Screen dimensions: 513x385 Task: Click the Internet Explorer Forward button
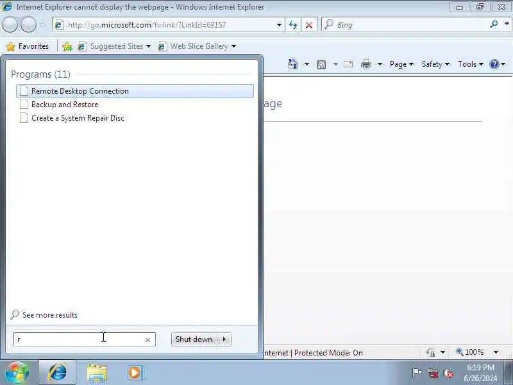click(x=29, y=24)
